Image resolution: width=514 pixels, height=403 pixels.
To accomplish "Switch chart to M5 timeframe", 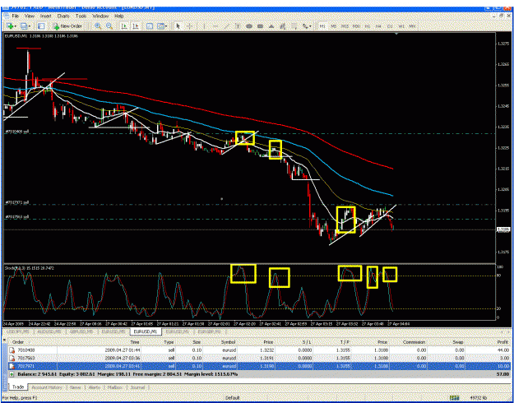I will point(333,25).
